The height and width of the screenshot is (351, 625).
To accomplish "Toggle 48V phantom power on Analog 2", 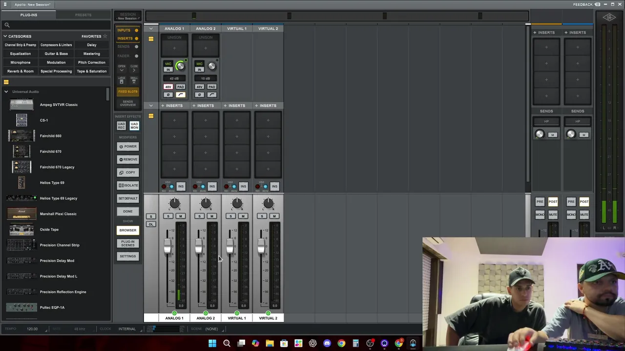I will (x=199, y=87).
